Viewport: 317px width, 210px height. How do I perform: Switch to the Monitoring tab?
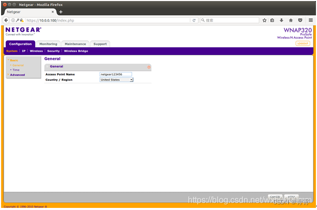(48, 44)
